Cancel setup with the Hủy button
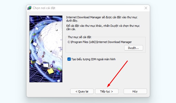 pos(135,91)
